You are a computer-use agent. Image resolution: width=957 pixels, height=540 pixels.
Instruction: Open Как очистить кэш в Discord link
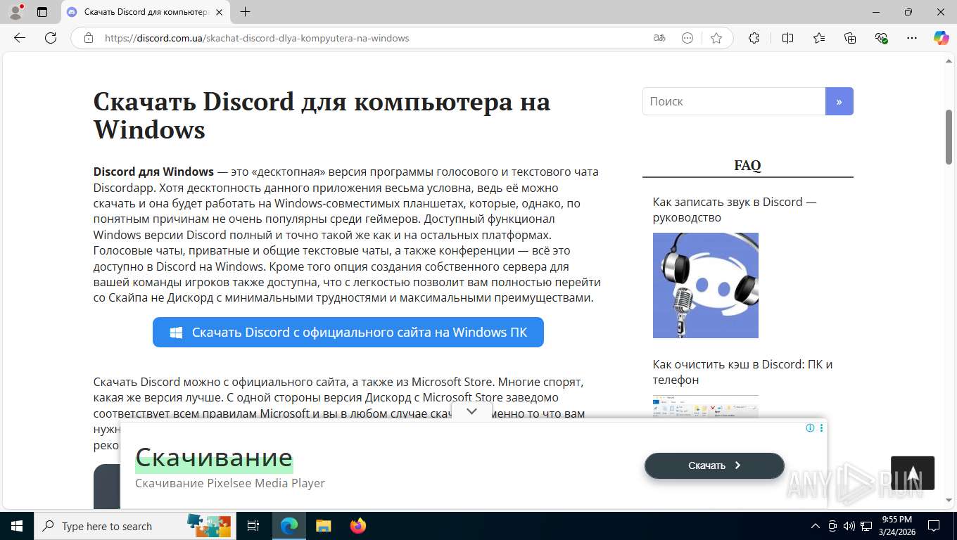pyautogui.click(x=742, y=372)
